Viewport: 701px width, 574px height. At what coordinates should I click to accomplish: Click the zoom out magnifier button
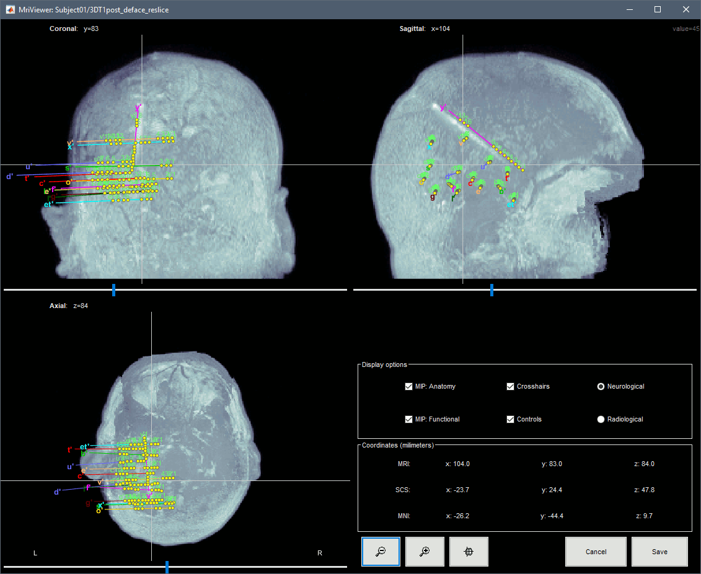[x=381, y=552]
